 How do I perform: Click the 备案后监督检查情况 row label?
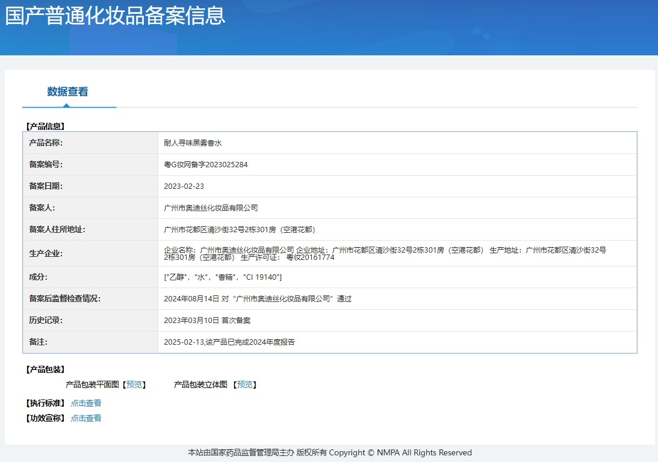64,299
